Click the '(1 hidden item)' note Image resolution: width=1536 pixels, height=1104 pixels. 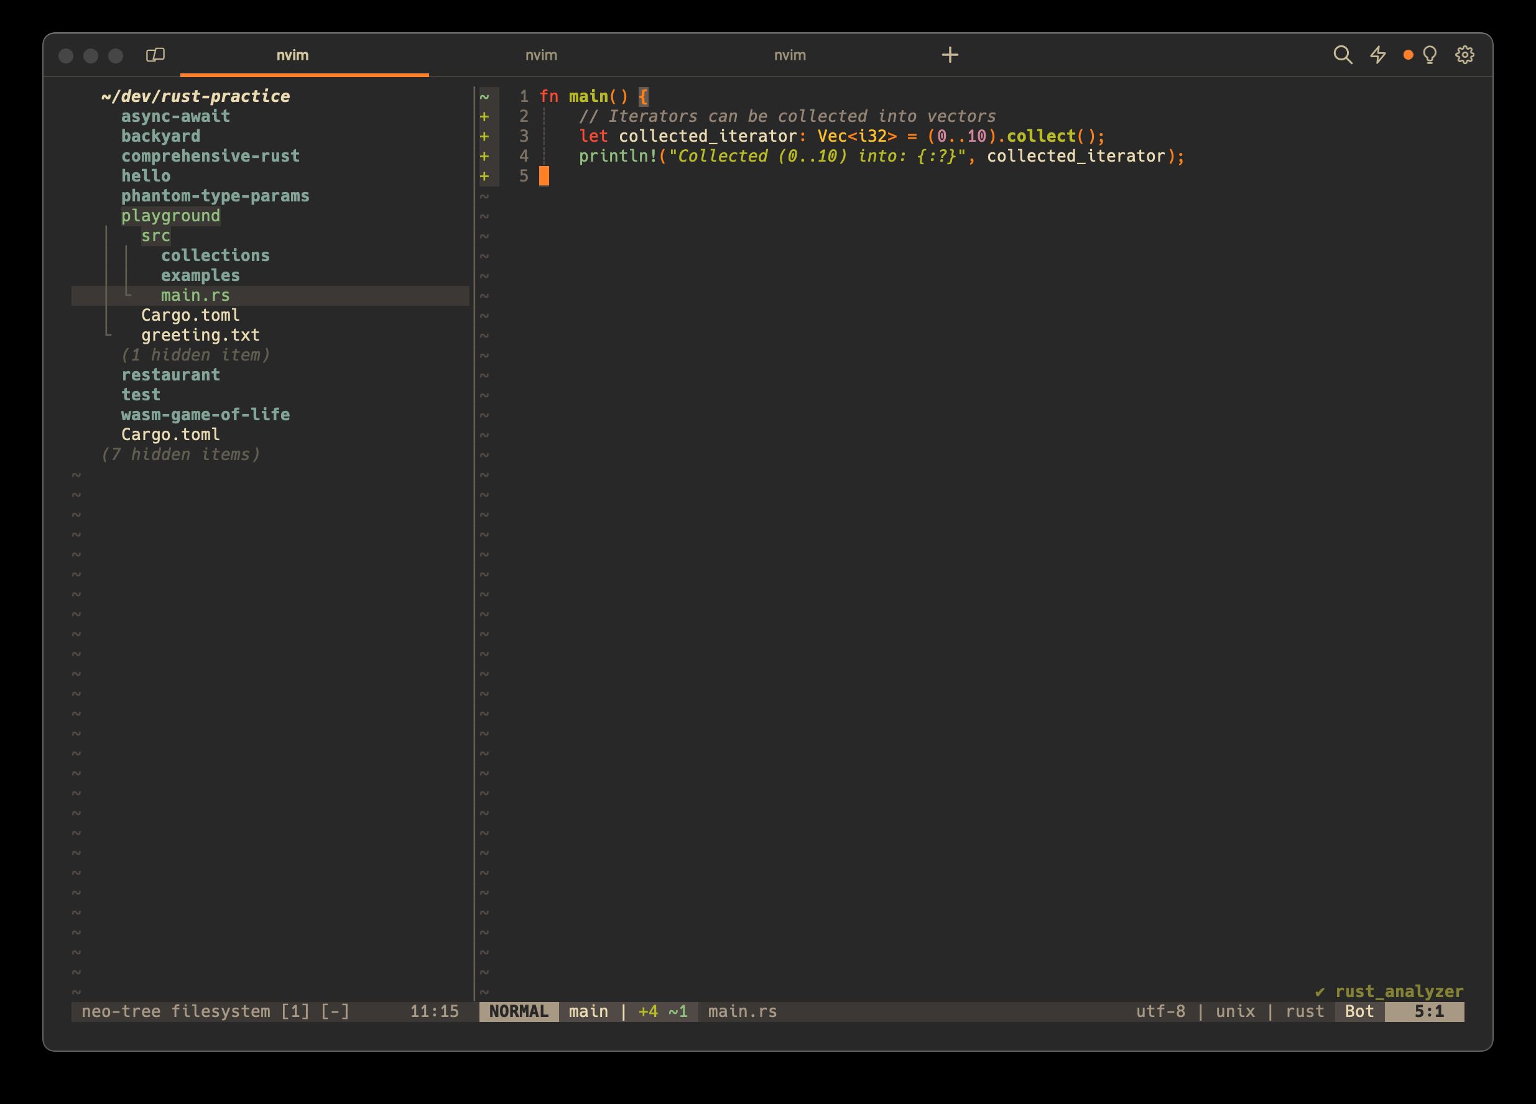coord(195,355)
